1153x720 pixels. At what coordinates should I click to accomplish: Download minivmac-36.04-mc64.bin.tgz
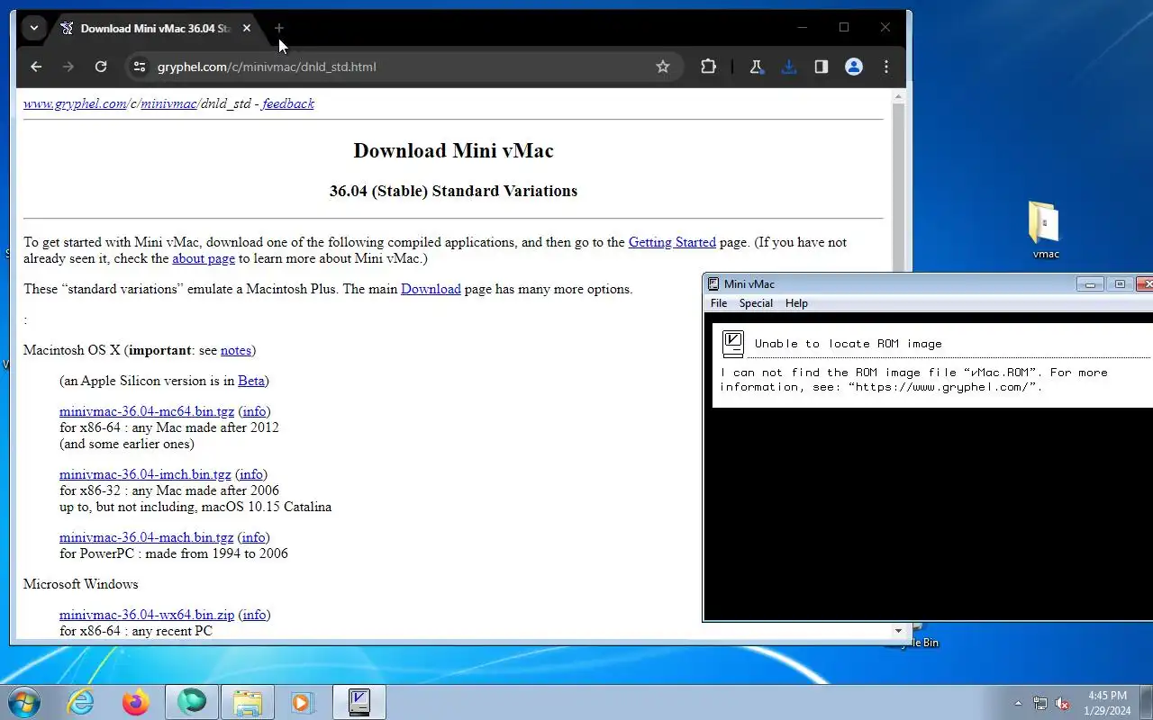tap(147, 411)
